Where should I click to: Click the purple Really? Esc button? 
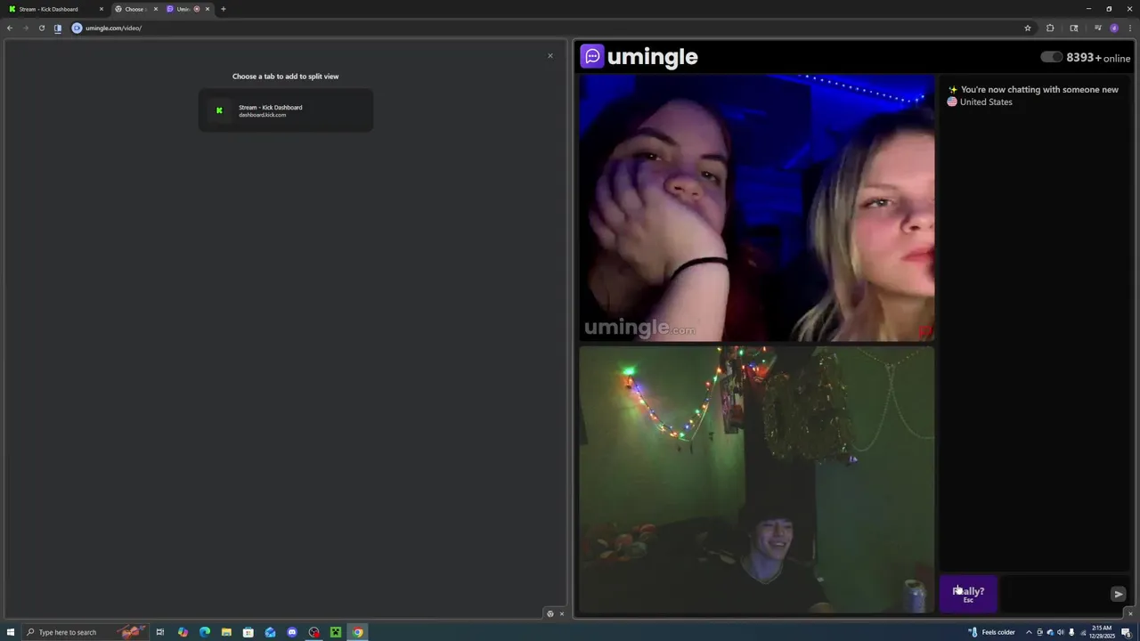tap(968, 594)
